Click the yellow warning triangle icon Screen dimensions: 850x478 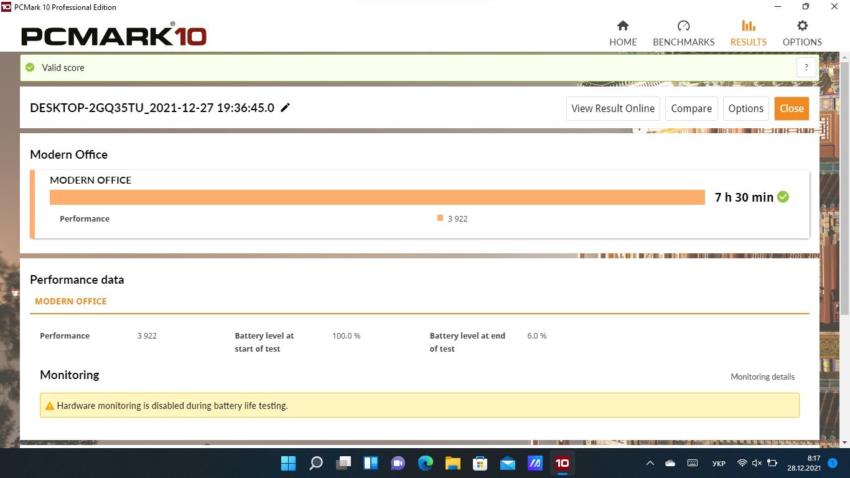click(50, 406)
